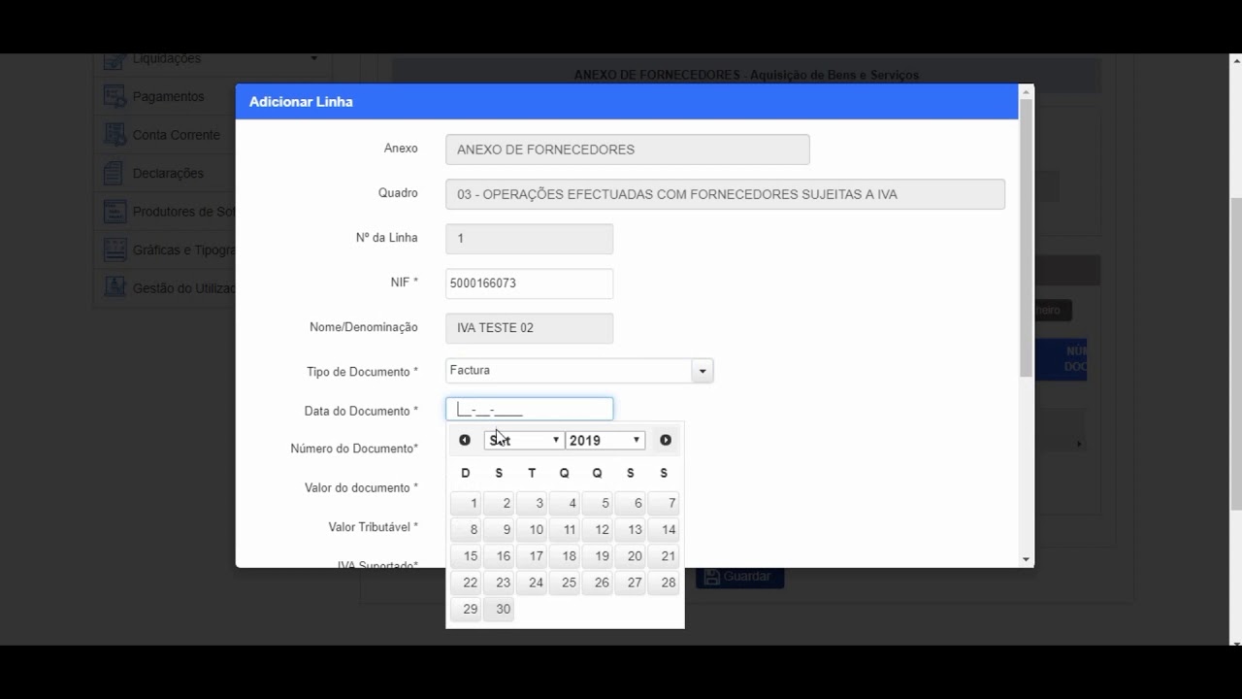Open Conta Corrente in sidebar
The image size is (1242, 699).
pyautogui.click(x=176, y=135)
